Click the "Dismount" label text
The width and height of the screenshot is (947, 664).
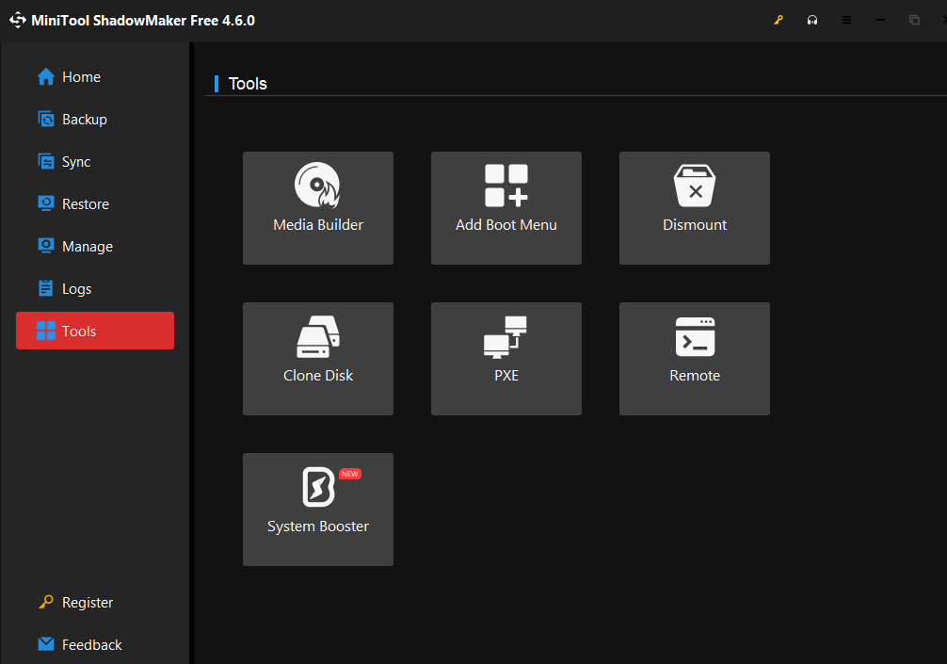[695, 225]
